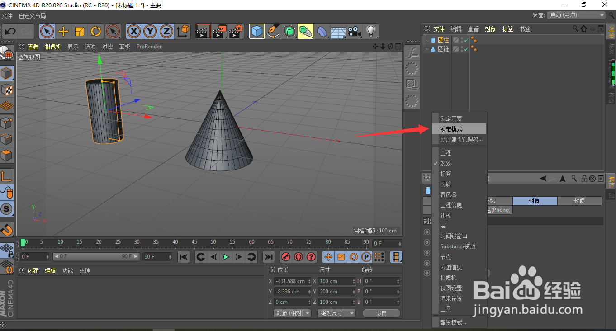616x331 pixels.
Task: Add a Cube primitive object
Action: 257,32
